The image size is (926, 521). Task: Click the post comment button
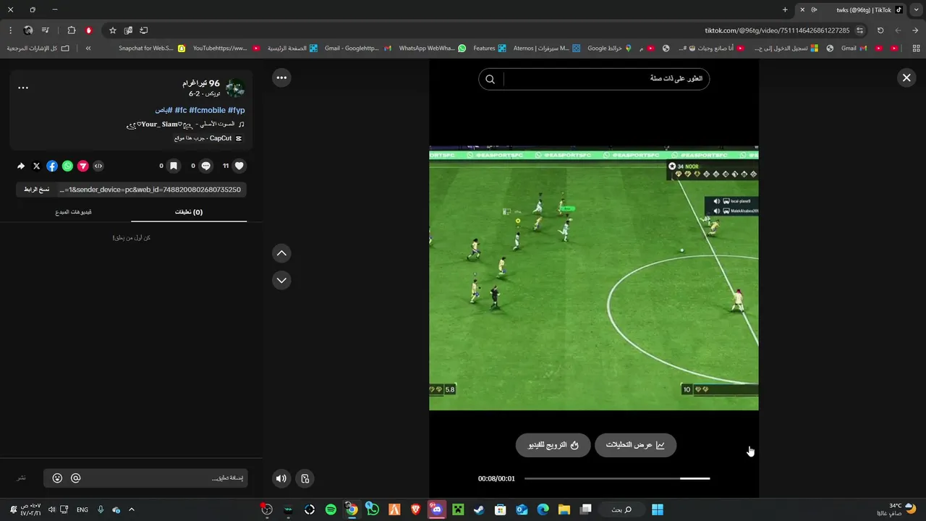[x=22, y=478]
